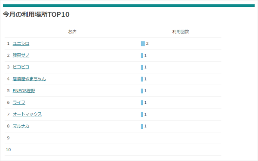Image resolution: width=258 pixels, height=161 pixels.
Task: Select the ENEOS佐野 link
Action: click(x=24, y=91)
